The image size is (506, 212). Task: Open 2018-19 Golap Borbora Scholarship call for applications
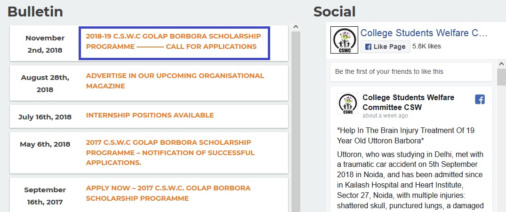coord(174,41)
